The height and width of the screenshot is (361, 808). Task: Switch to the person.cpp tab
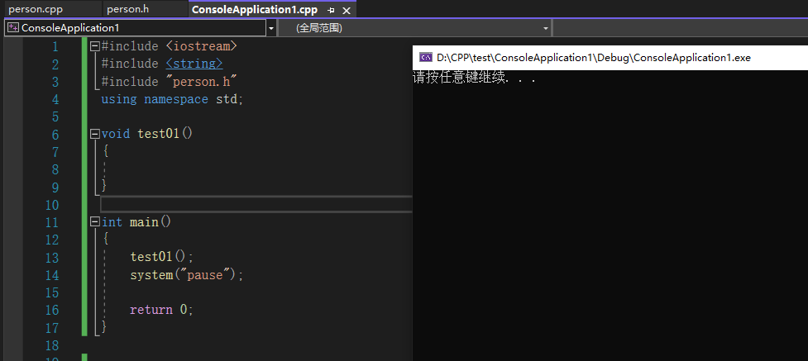(36, 10)
